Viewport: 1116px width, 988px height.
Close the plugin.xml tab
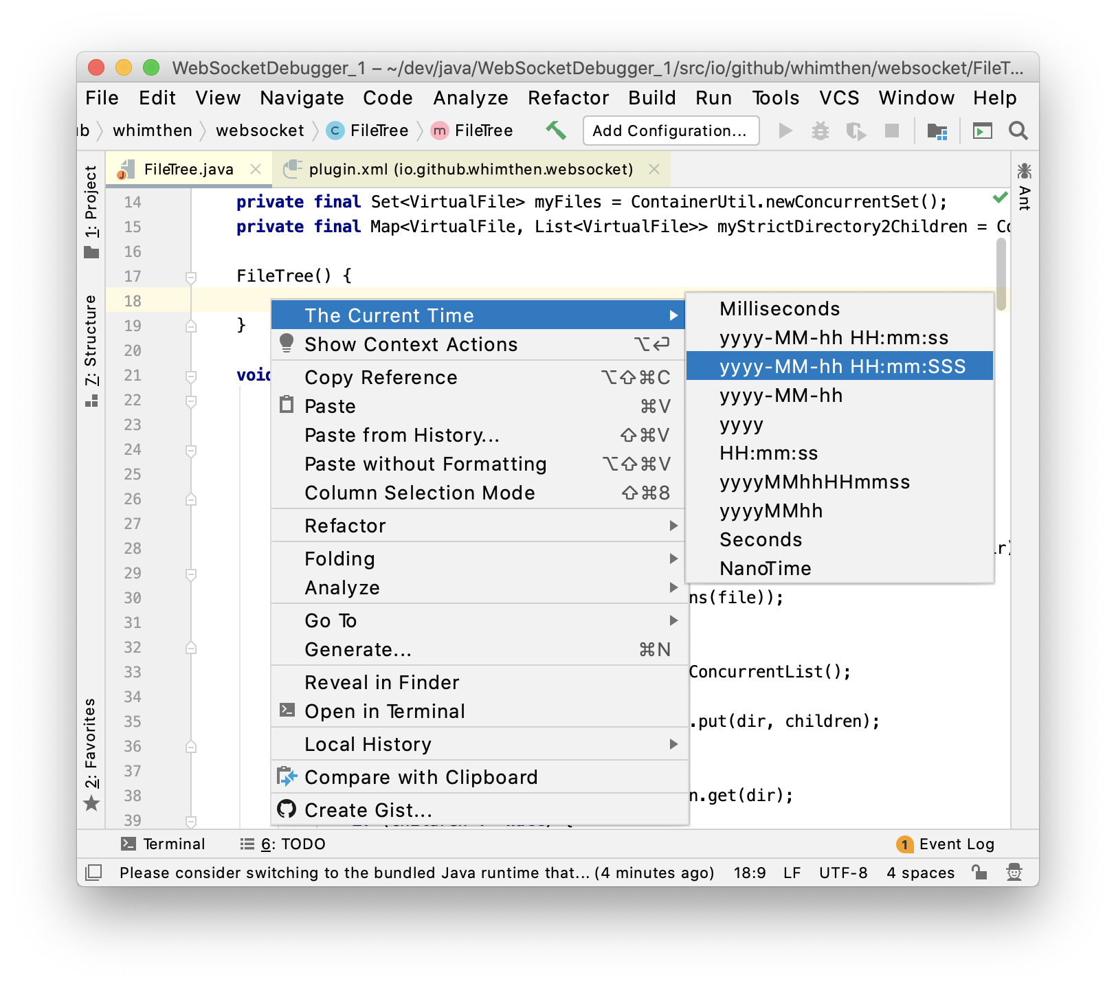[x=654, y=169]
